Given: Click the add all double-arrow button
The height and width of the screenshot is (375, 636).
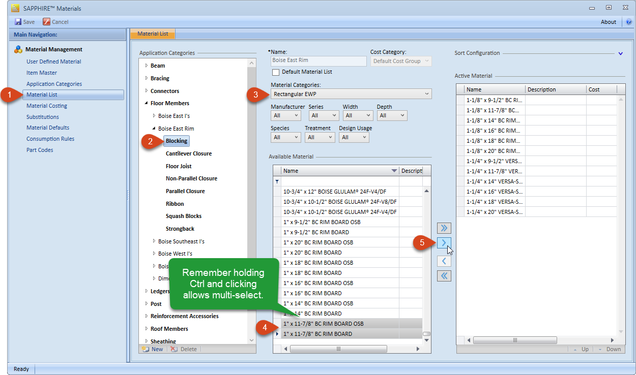Looking at the screenshot, I should [x=444, y=228].
